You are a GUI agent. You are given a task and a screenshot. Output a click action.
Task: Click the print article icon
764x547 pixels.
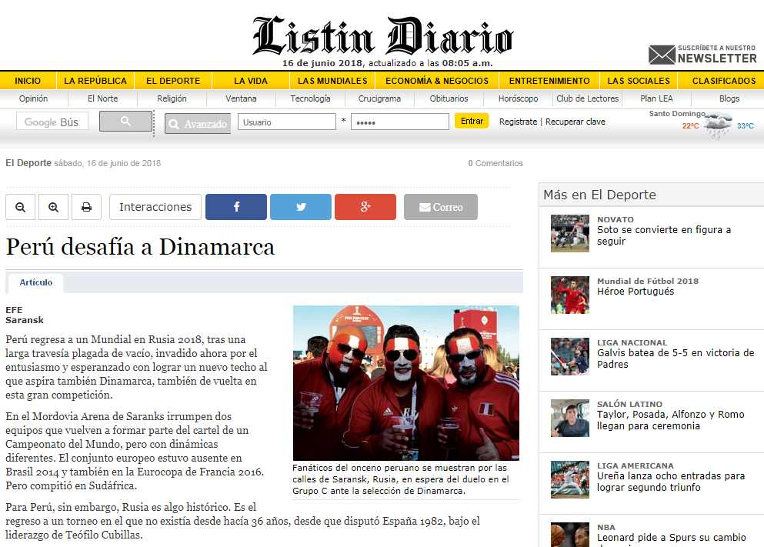(87, 207)
